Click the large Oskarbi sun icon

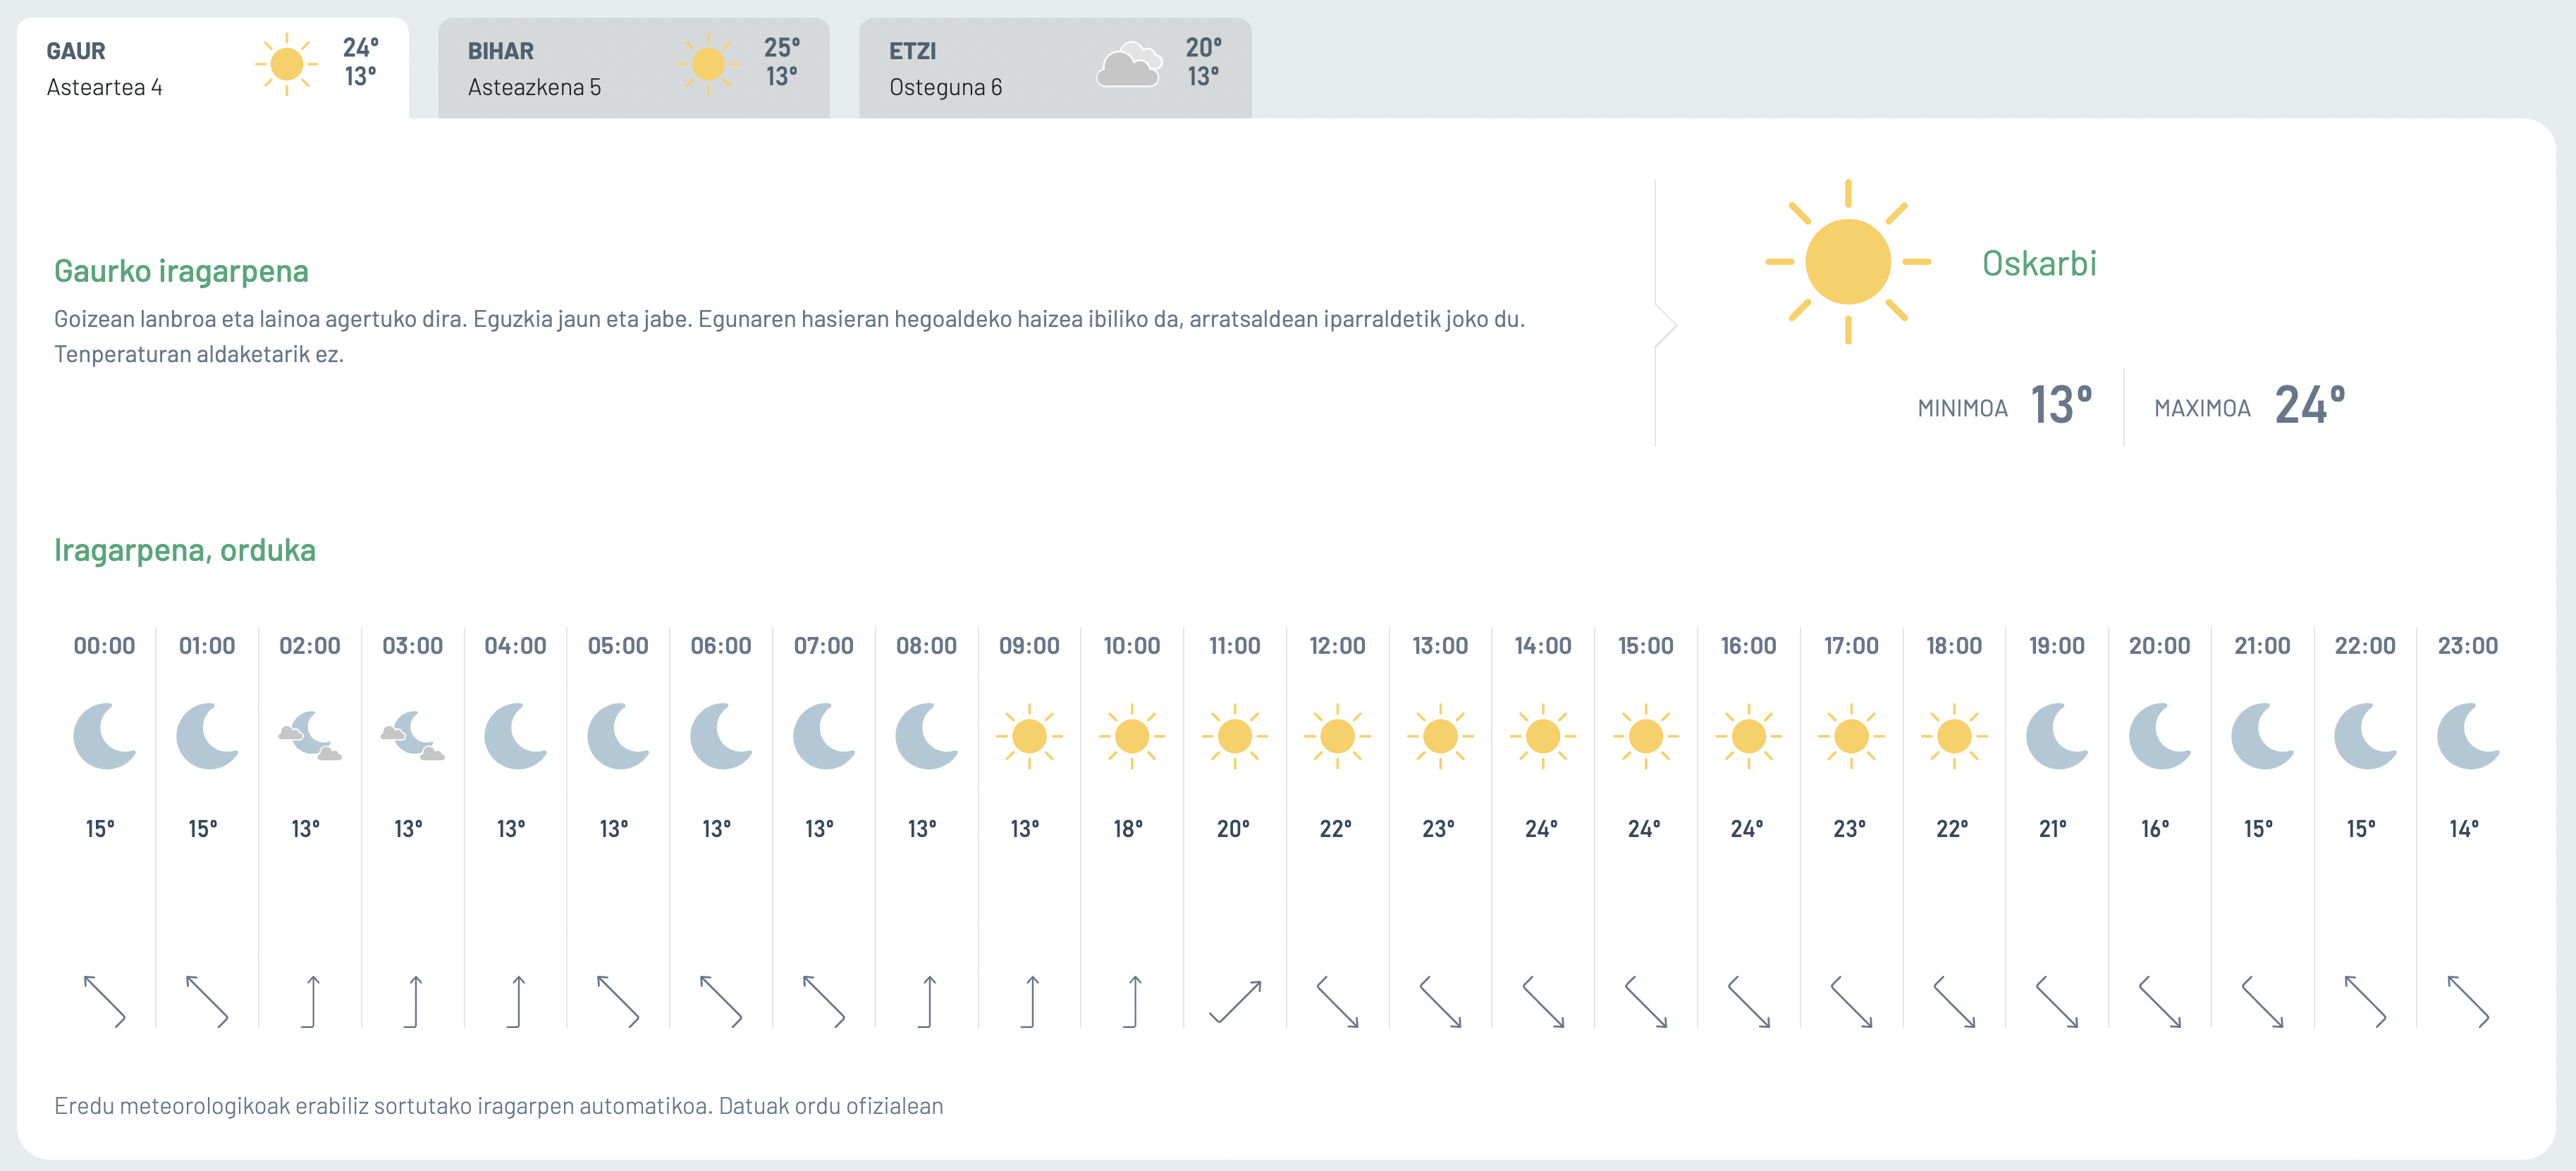pos(1847,262)
